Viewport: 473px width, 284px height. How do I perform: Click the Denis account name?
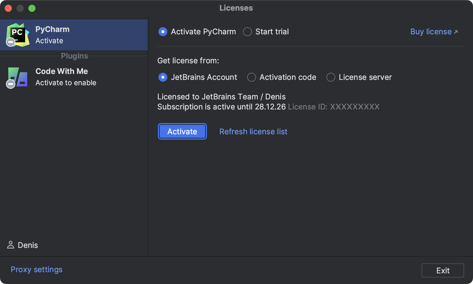coord(27,245)
